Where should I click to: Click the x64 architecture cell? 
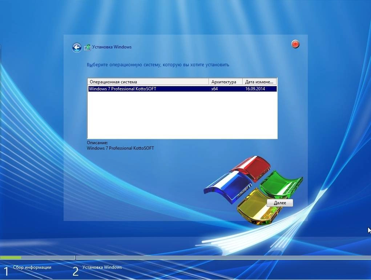pyautogui.click(x=215, y=89)
